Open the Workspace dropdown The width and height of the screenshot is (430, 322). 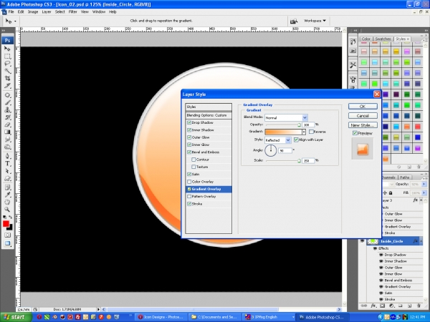tap(315, 21)
